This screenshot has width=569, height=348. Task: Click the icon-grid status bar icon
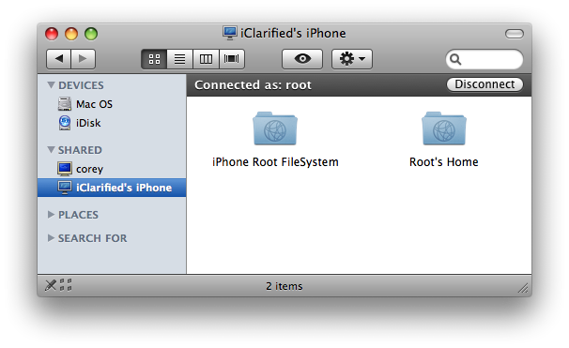[x=66, y=285]
